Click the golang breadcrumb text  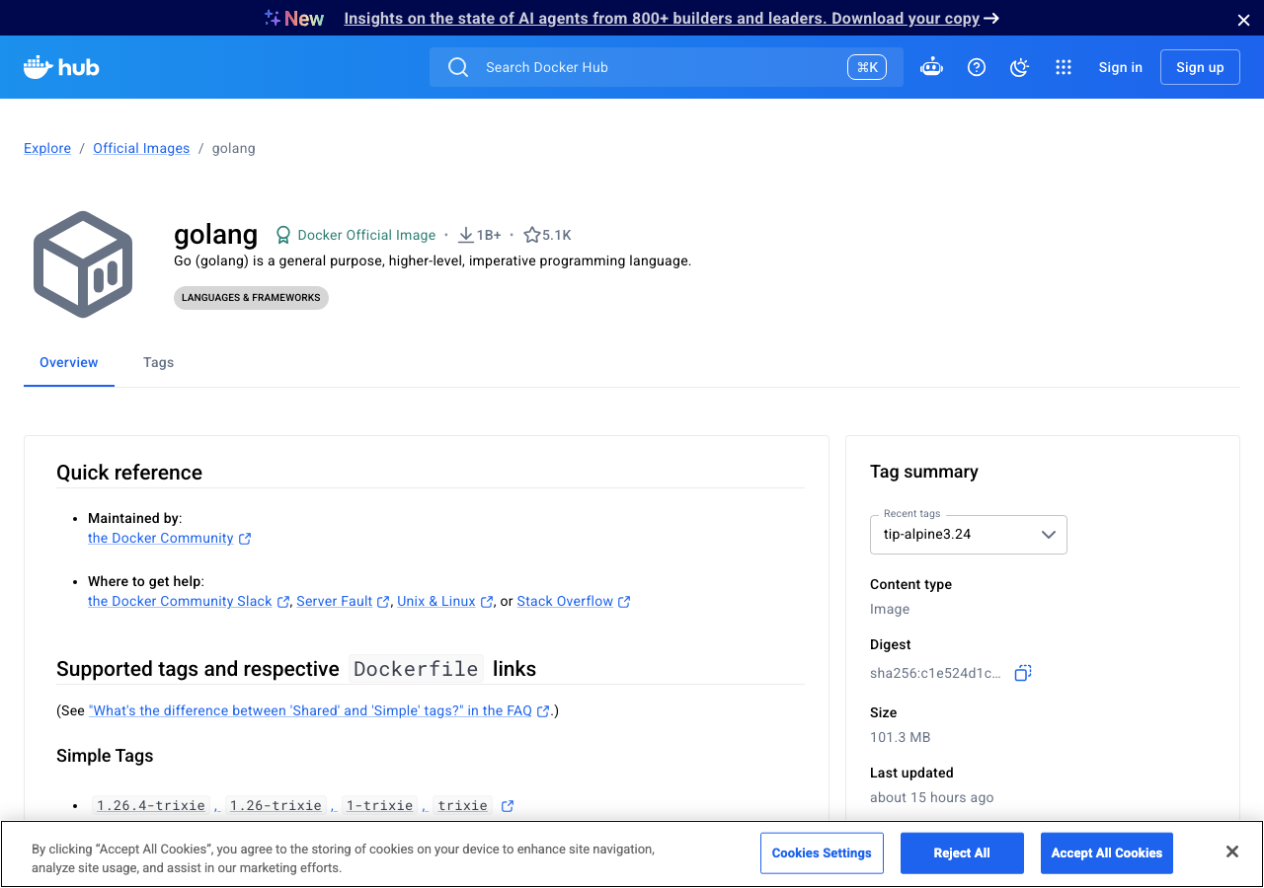(234, 148)
